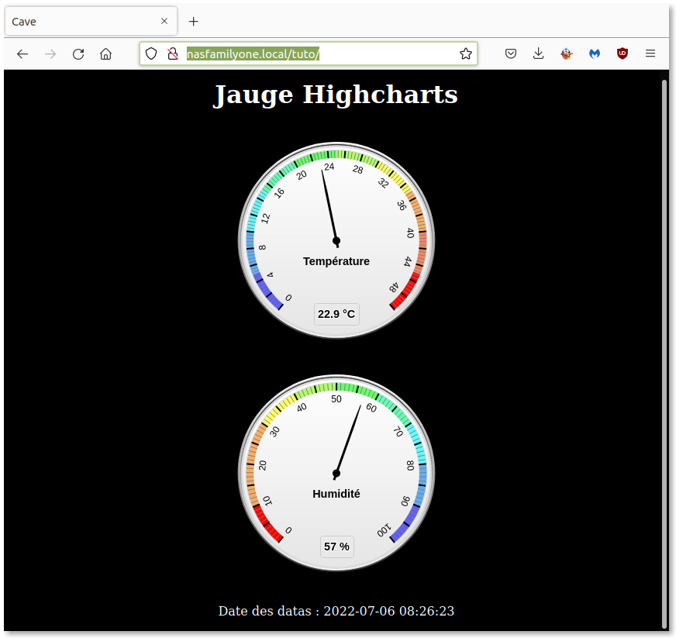Show the insecure connection lock info
Screen dimensions: 676x638
coord(173,54)
